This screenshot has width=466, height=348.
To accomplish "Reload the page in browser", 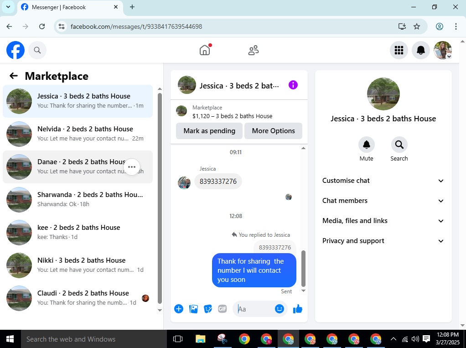I will pos(42,26).
